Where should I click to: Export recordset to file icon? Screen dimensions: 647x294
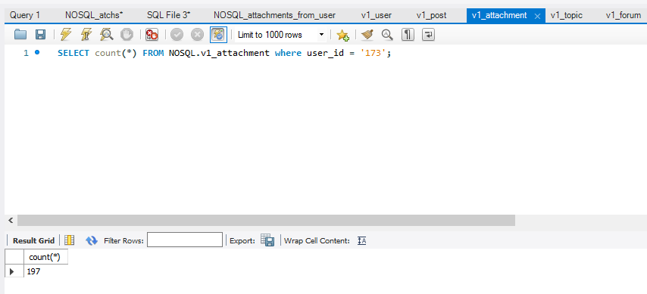(x=267, y=240)
